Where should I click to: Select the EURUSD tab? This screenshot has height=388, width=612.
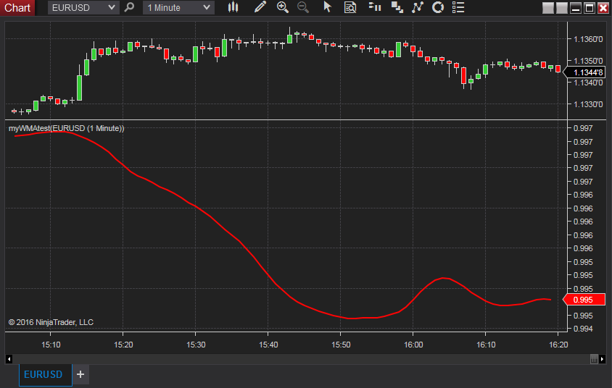pos(45,375)
